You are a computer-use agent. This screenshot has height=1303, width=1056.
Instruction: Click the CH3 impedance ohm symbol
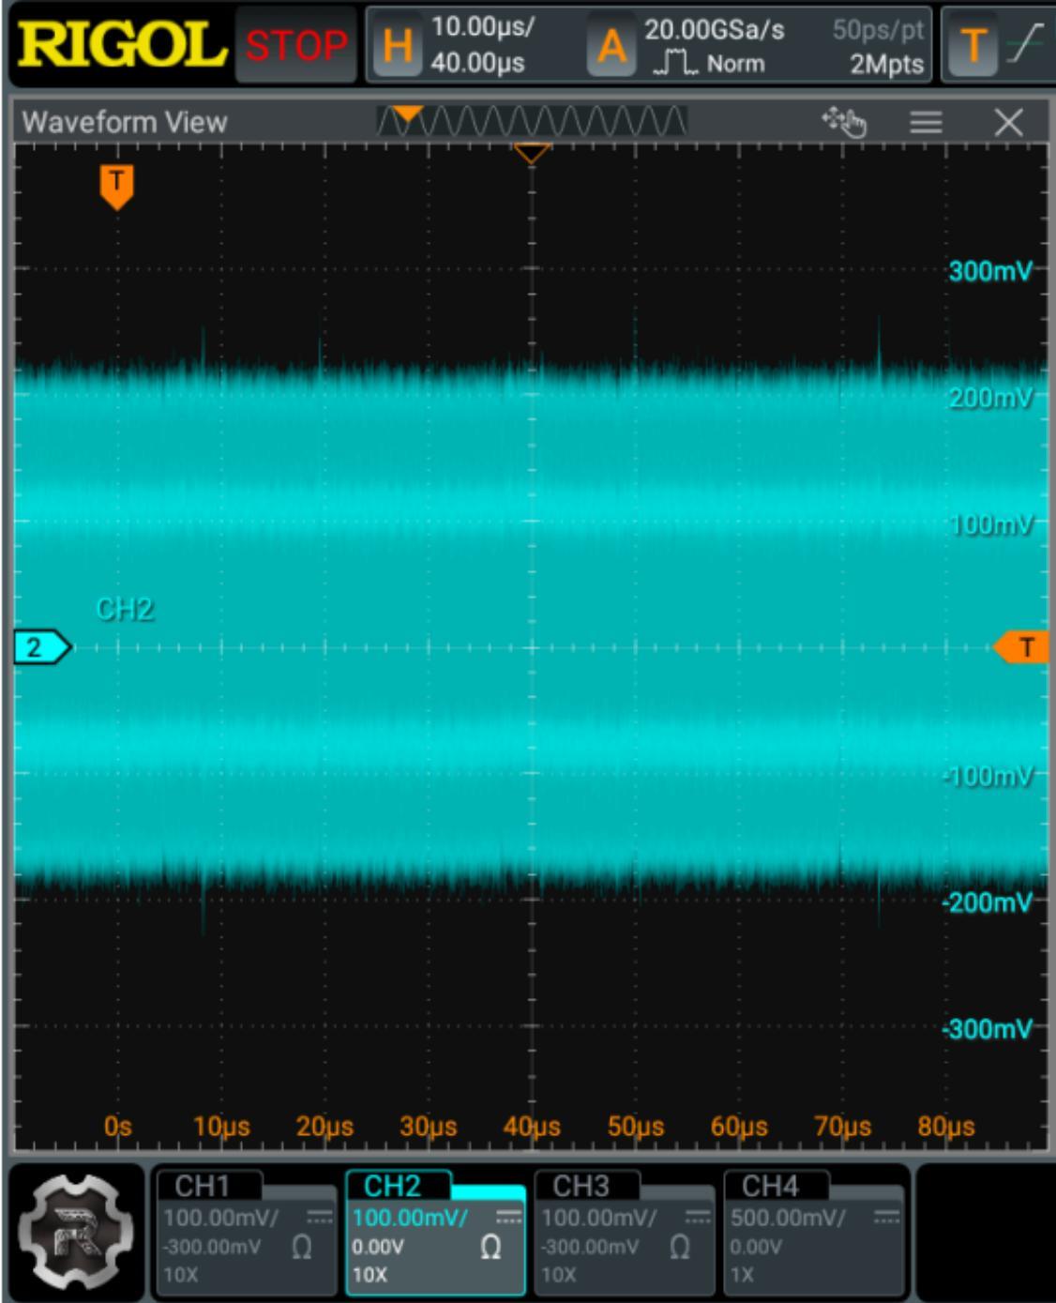680,1248
